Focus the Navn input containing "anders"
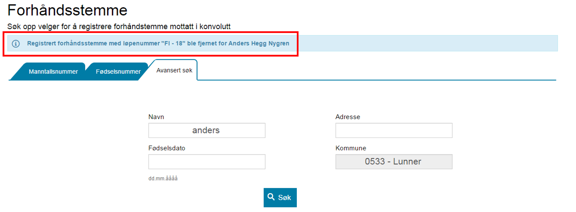Image resolution: width=576 pixels, height=212 pixels. [x=206, y=130]
